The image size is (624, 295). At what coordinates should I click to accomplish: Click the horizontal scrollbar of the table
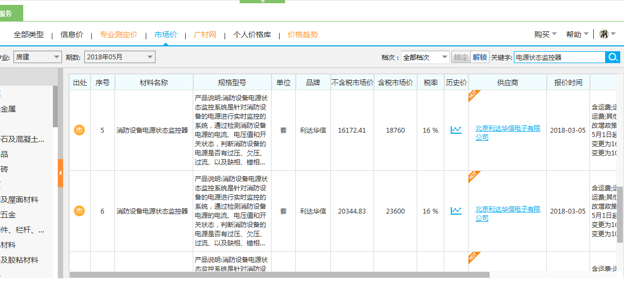(x=280, y=275)
